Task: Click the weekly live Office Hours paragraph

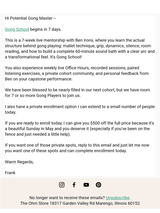Action: point(77,73)
